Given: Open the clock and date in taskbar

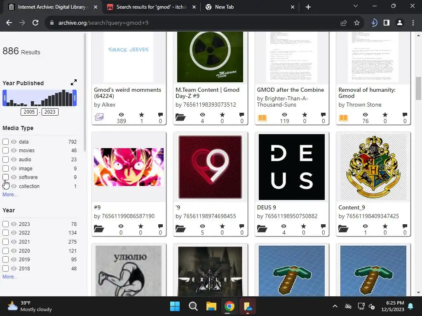Looking at the screenshot, I should pos(393,306).
